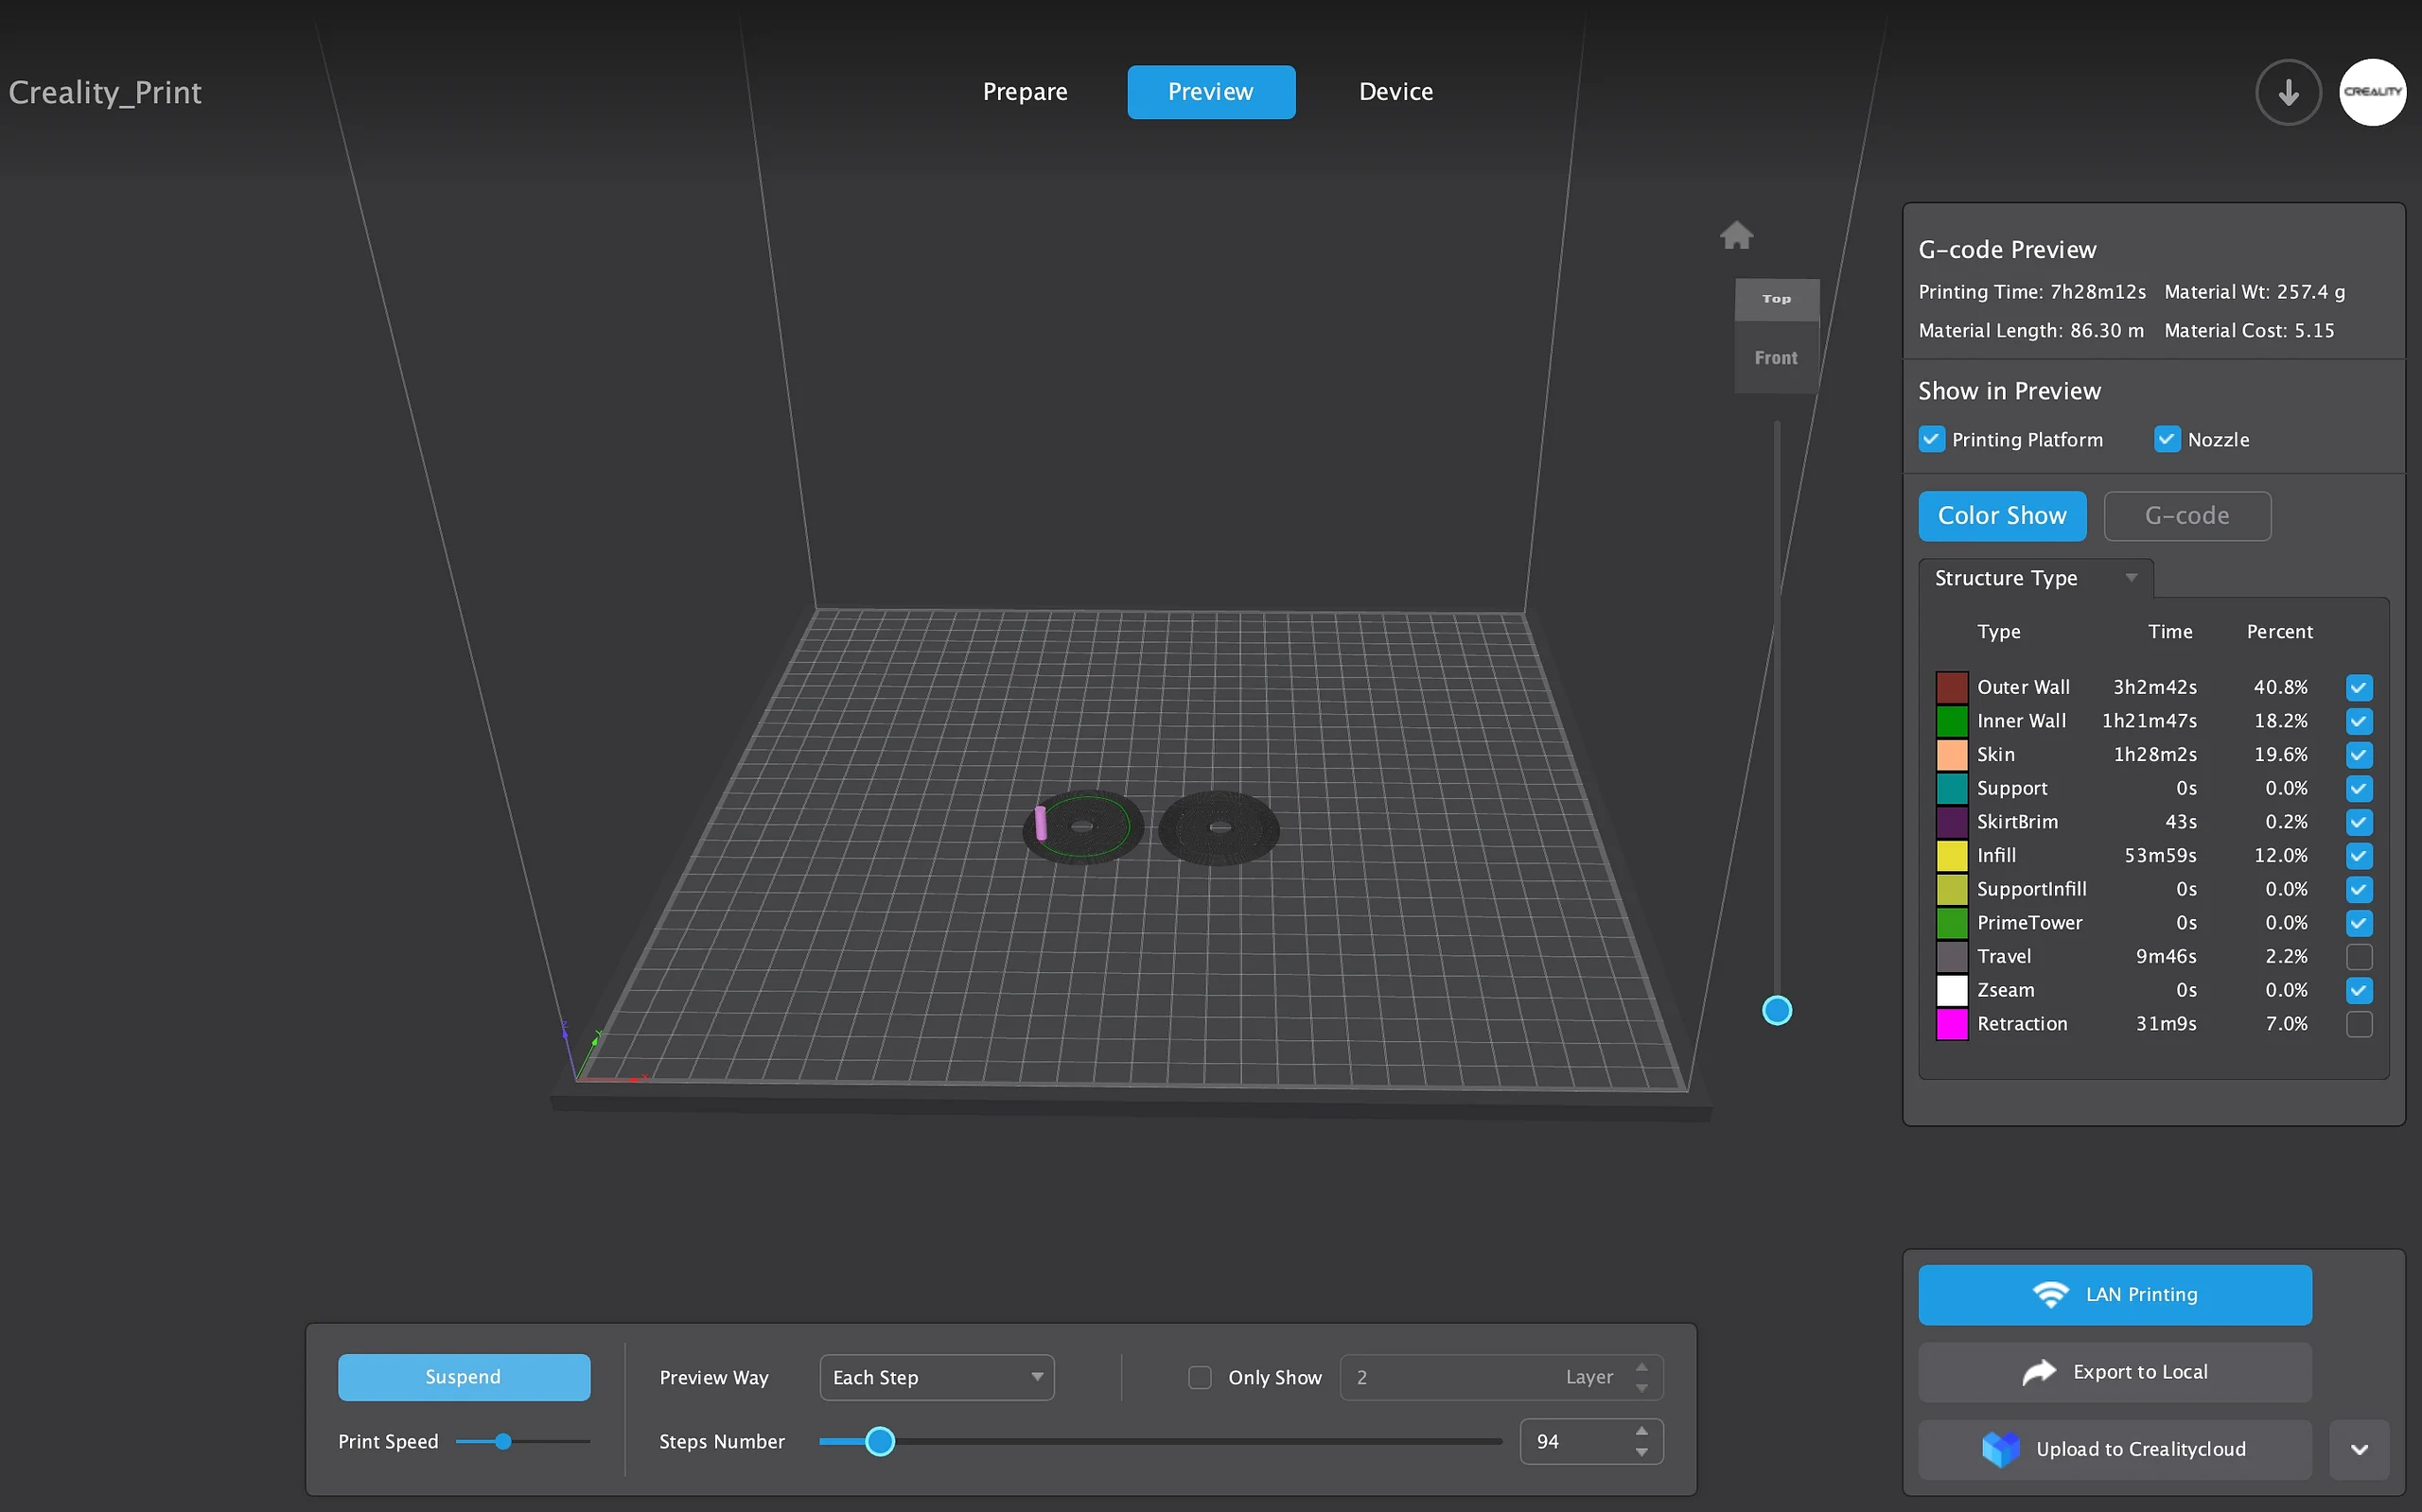Click the magenta Retraction color swatch
This screenshot has height=1512, width=2422.
point(1951,1024)
